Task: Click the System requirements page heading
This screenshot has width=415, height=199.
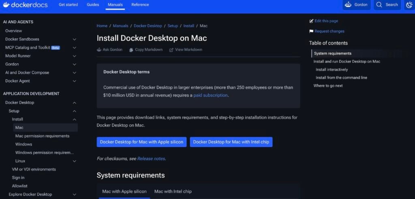Action: [x=130, y=175]
